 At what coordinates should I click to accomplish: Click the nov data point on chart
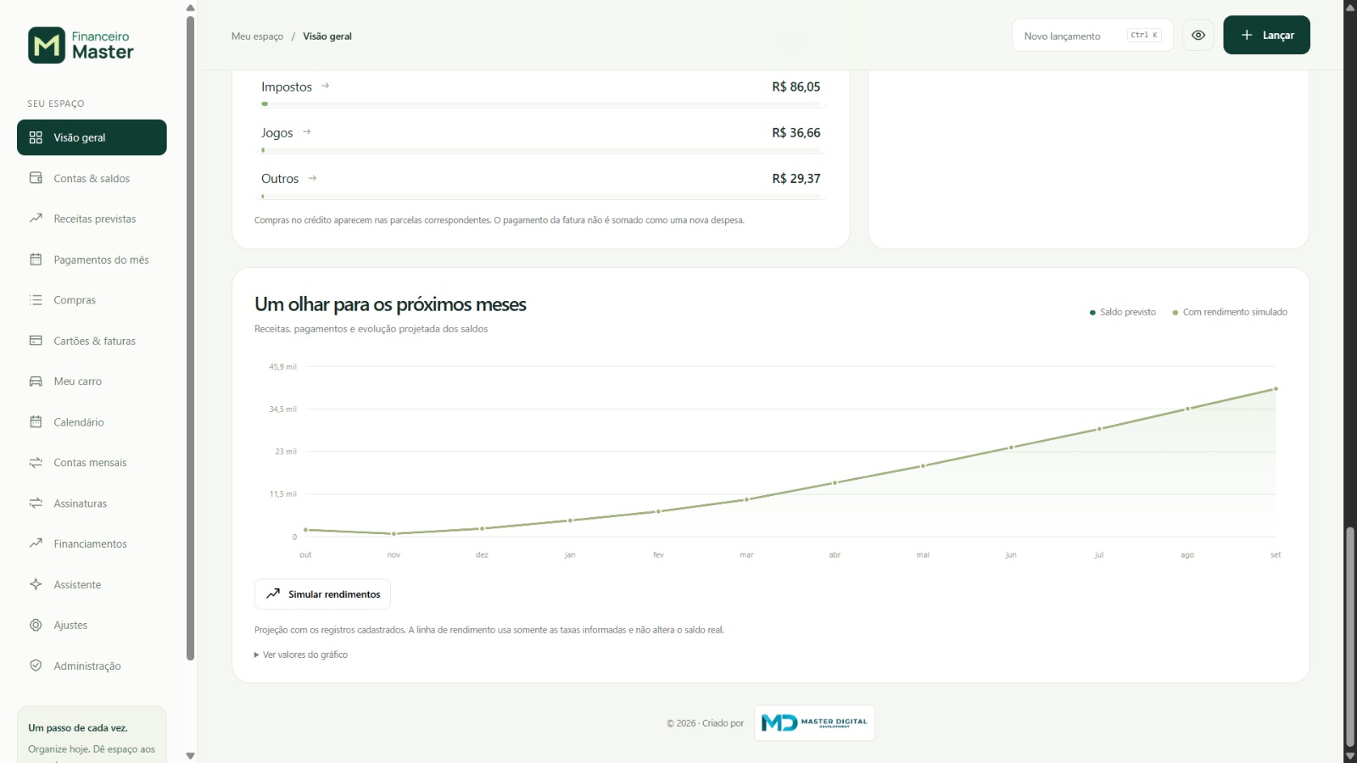click(x=394, y=533)
